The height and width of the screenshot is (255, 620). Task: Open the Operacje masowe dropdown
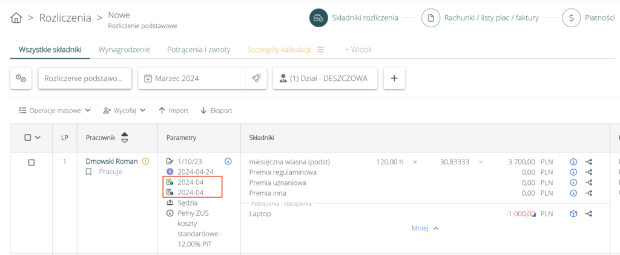(54, 111)
